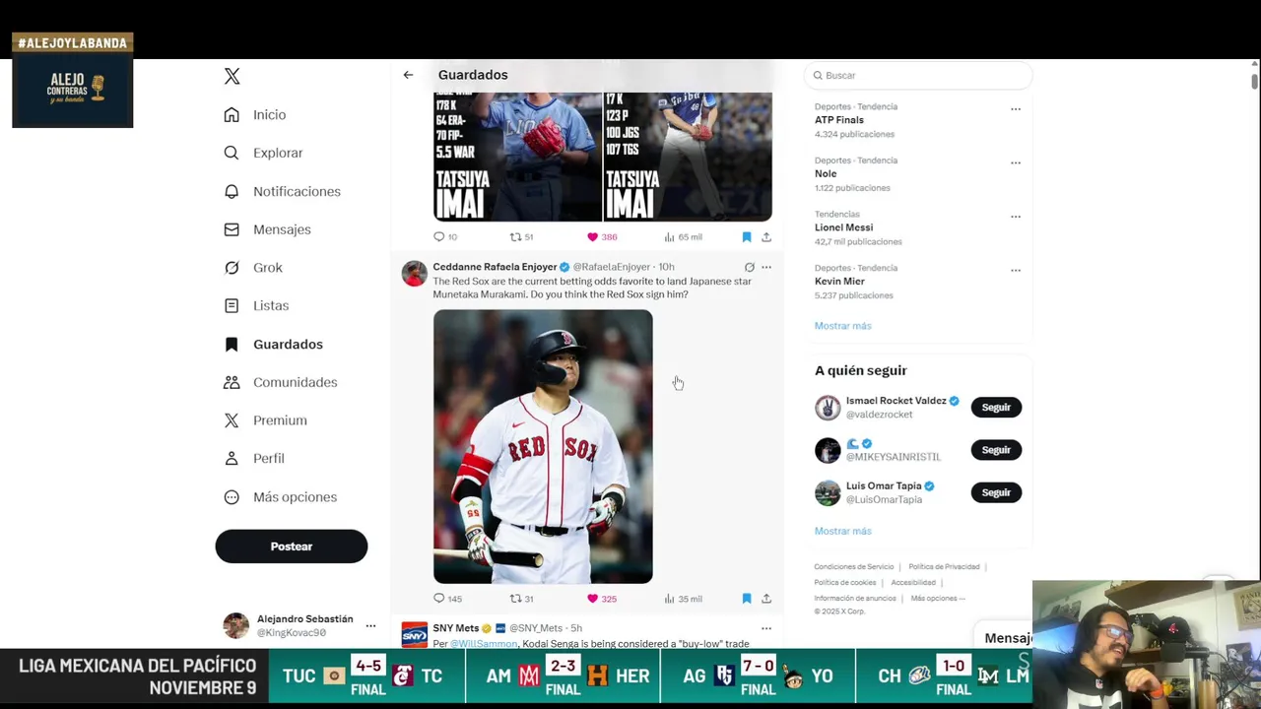Click Grok explain icon on Ceddanne post
Viewport: 1261px width, 709px height.
(x=749, y=267)
